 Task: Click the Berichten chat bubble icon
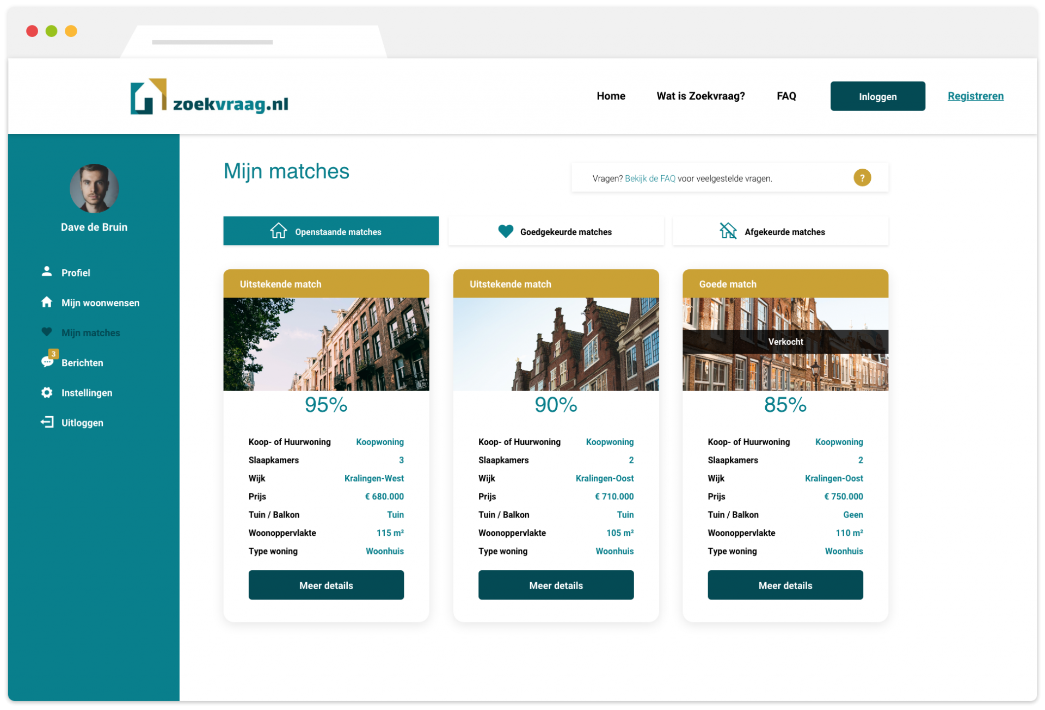click(47, 362)
